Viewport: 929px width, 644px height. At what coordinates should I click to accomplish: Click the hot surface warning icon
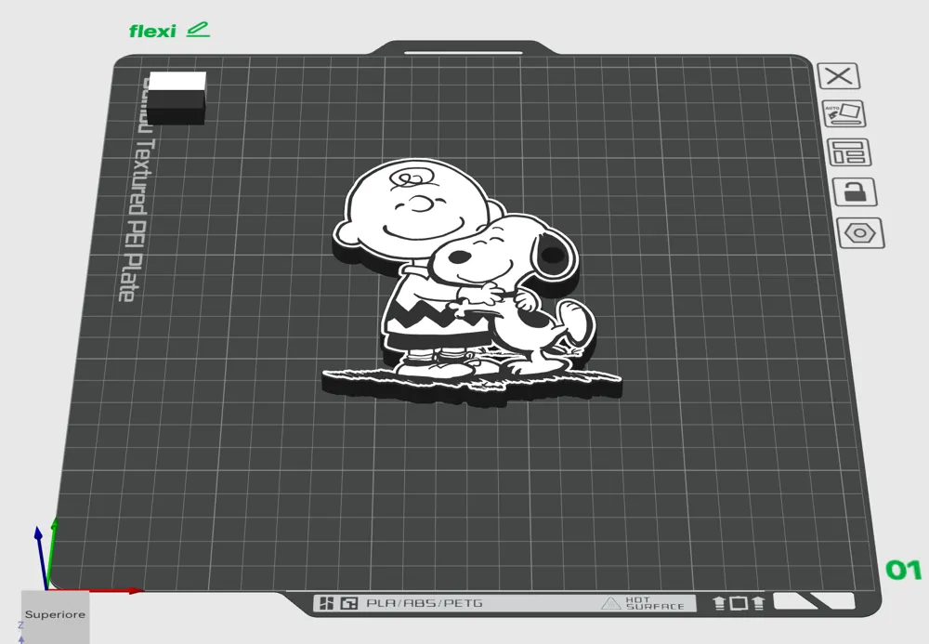point(612,603)
